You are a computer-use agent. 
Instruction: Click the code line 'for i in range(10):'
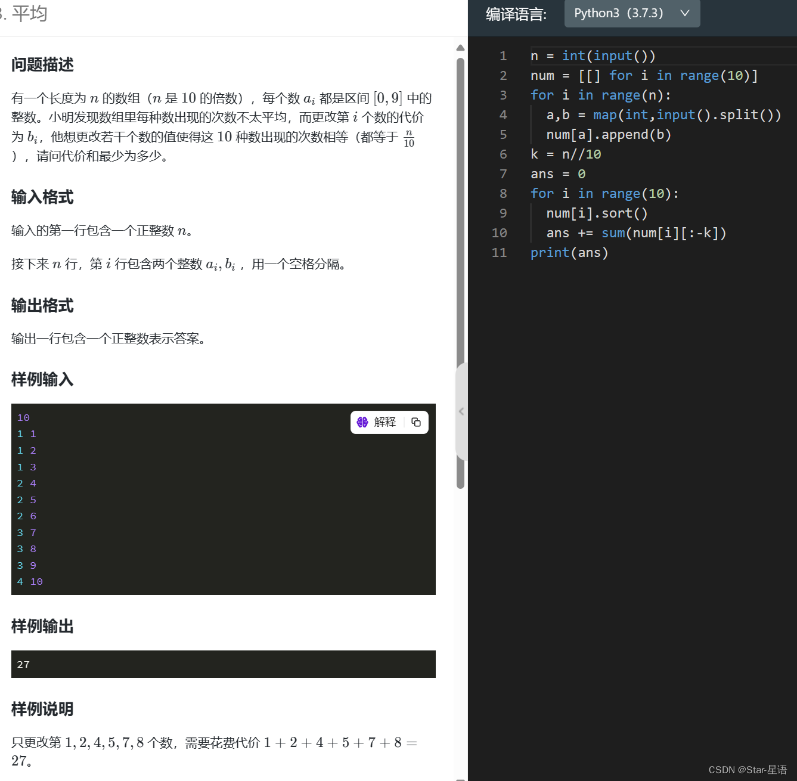tap(604, 193)
